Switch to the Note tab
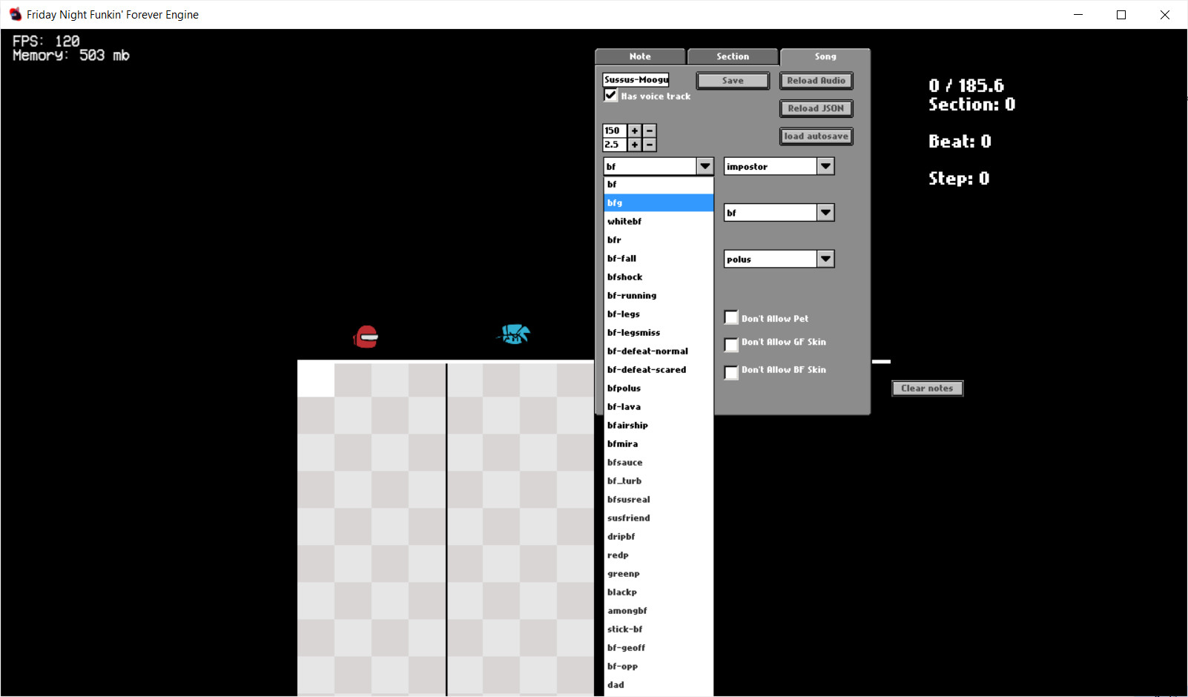Screen dimensions: 1188x697 click(640, 57)
